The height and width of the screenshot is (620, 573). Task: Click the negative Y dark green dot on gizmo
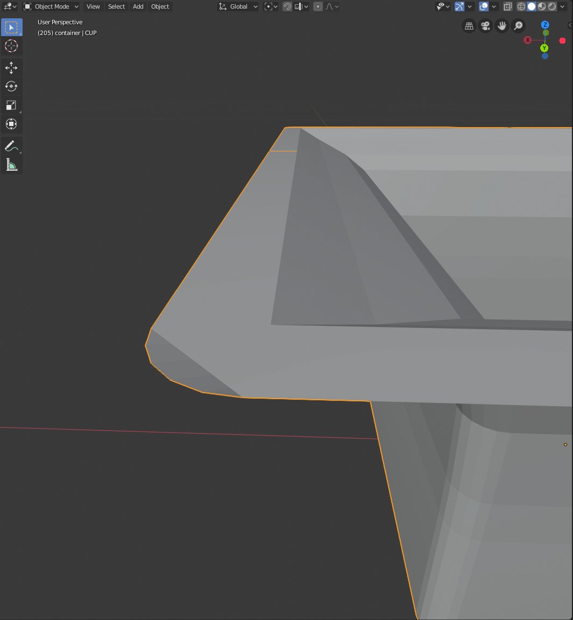546,33
